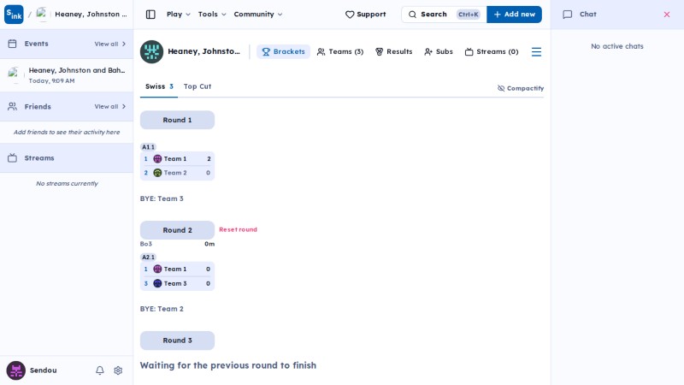684x385 pixels.
Task: Switch to the Top Cut tab
Action: click(x=198, y=86)
